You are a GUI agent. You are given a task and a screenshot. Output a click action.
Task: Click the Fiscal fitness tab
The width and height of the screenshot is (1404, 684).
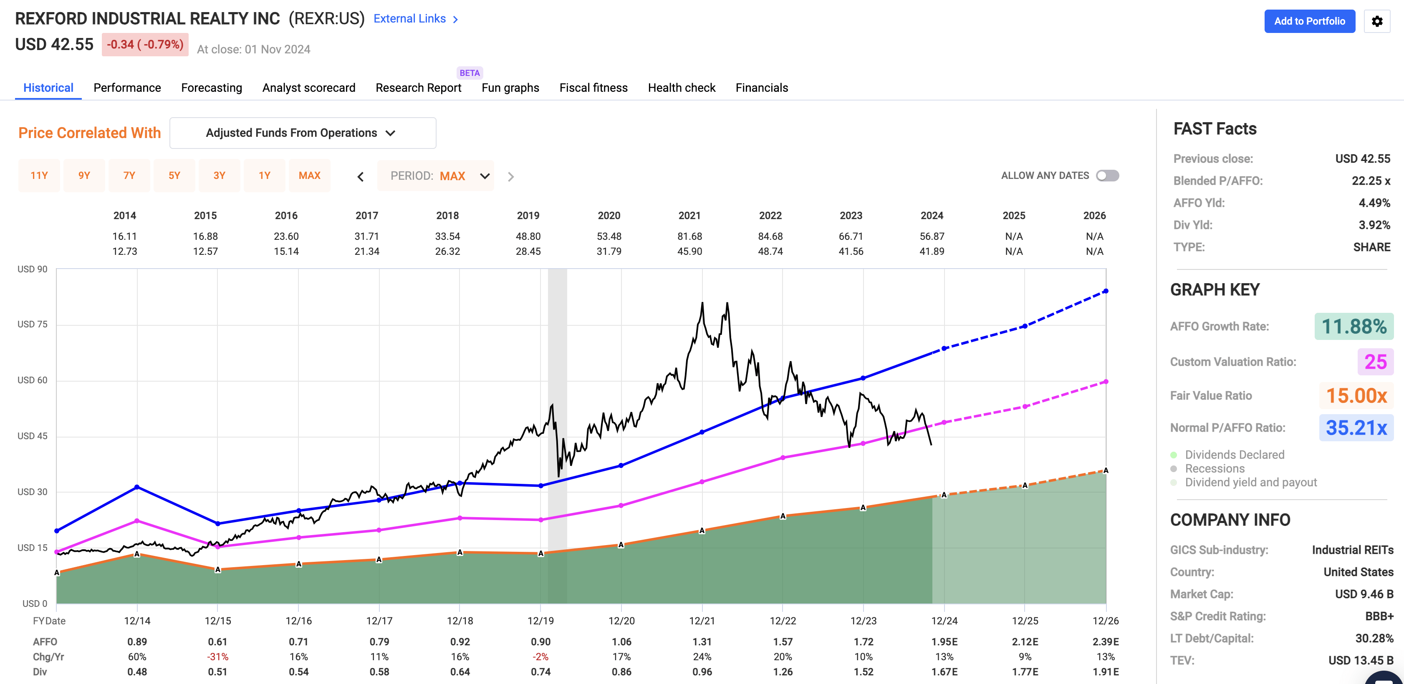[x=593, y=88]
